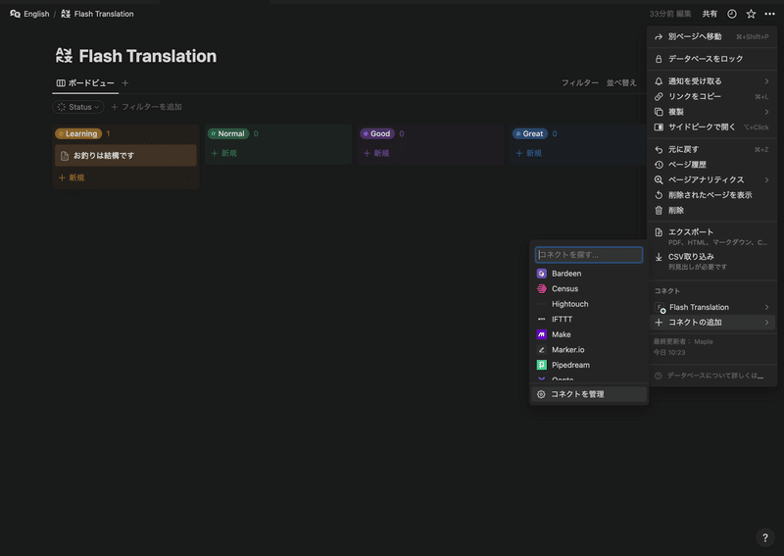This screenshot has height=556, width=784.
Task: Select Hightouch connection
Action: coord(589,304)
